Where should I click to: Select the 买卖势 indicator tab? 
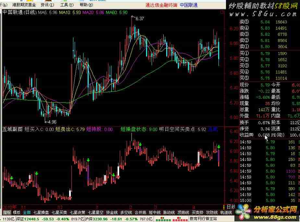pyautogui.click(x=197, y=213)
